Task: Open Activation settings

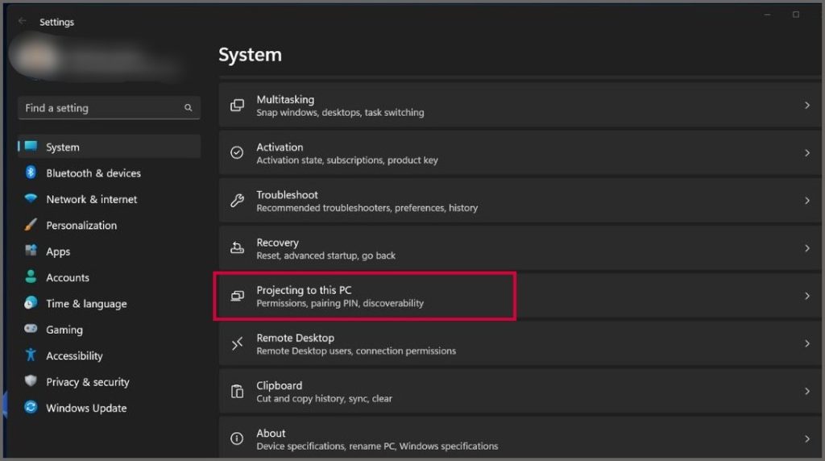Action: tap(520, 152)
